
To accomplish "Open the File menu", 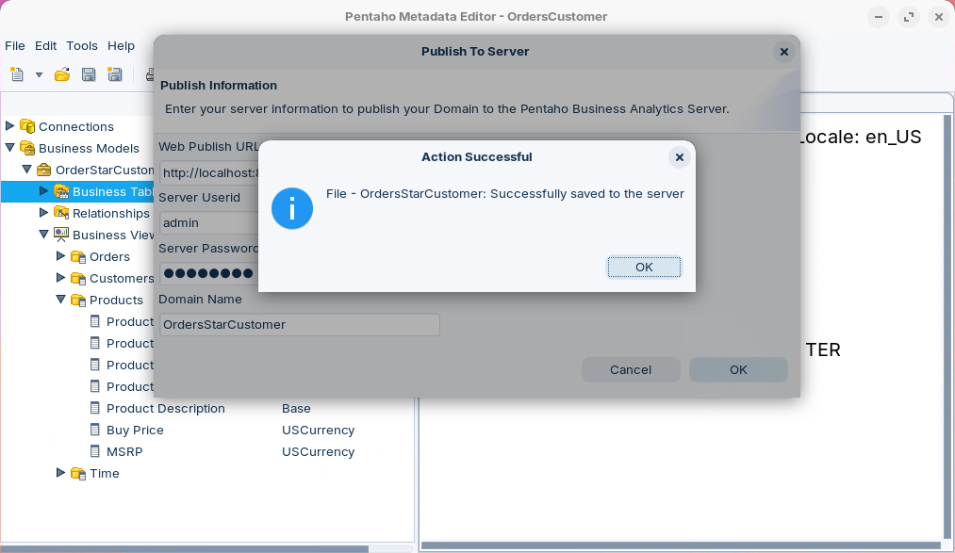I will point(15,45).
